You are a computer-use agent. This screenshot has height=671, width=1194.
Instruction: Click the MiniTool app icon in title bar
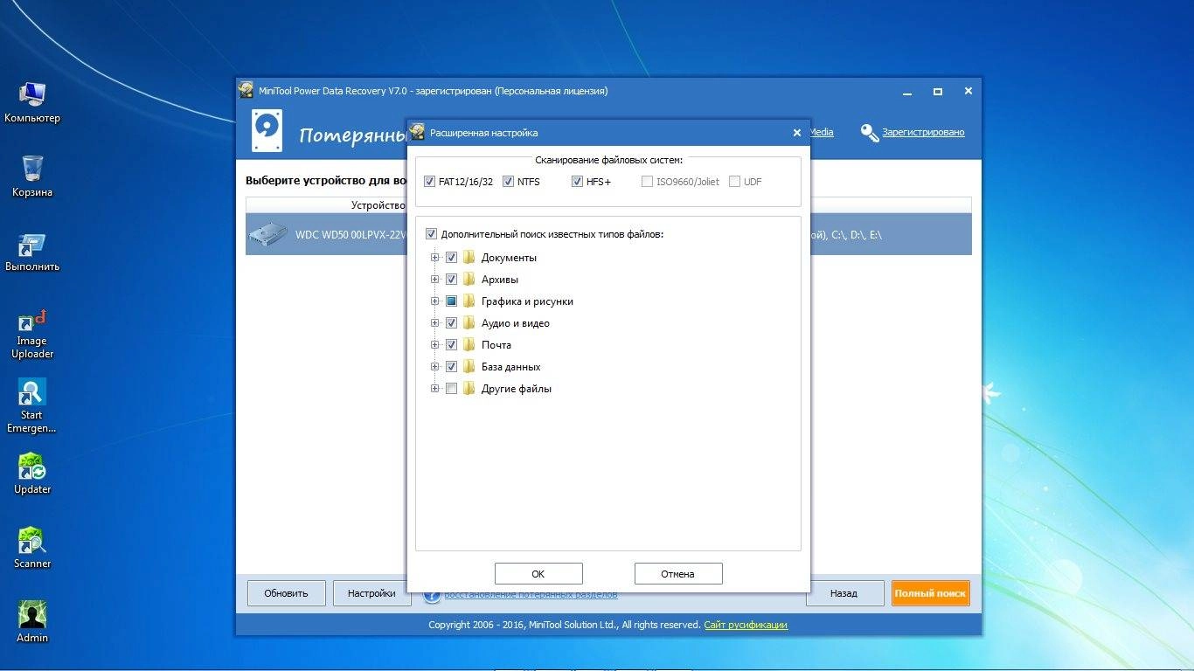(x=246, y=90)
